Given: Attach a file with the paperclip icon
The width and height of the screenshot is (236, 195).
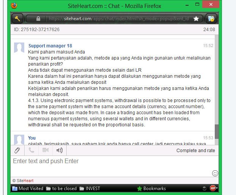Looking at the screenshot, I should pos(17,150).
